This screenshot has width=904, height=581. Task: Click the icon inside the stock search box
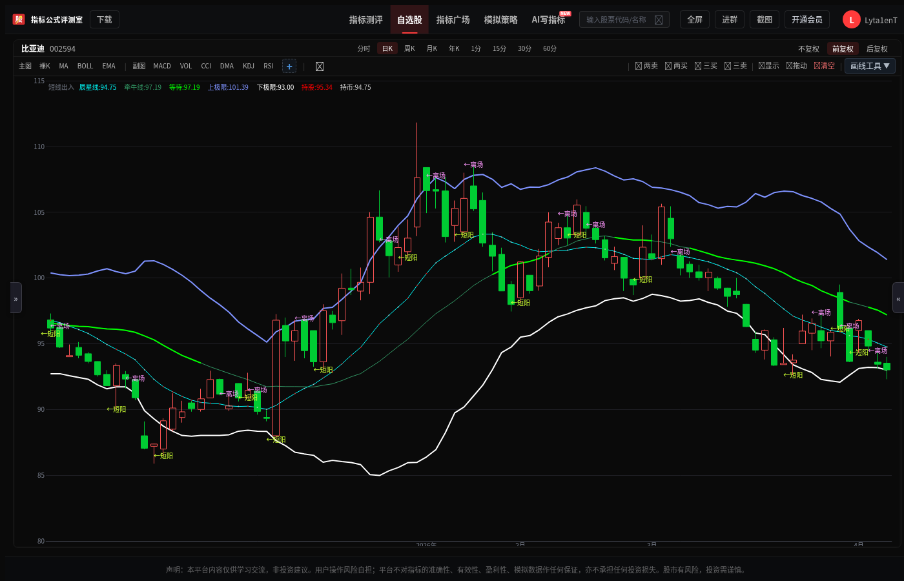pyautogui.click(x=659, y=20)
